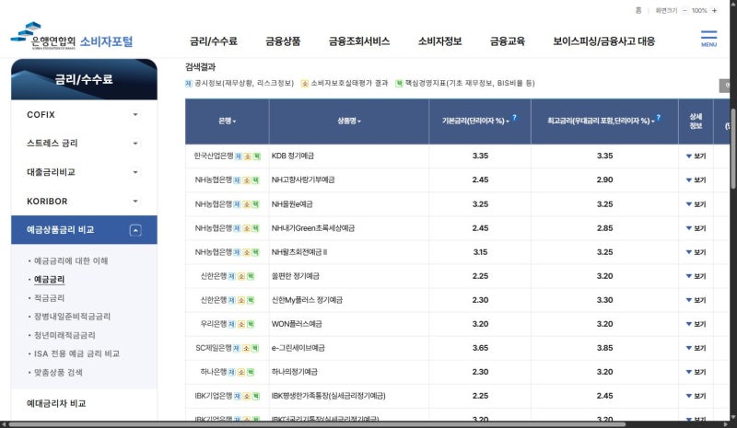Open 보이스피싱/금융사고 대응 menu
This screenshot has width=737, height=428.
coord(604,41)
